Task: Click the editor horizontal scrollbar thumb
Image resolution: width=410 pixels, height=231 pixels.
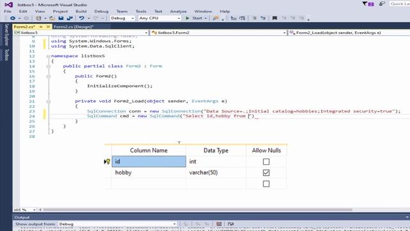Action: click(198, 210)
